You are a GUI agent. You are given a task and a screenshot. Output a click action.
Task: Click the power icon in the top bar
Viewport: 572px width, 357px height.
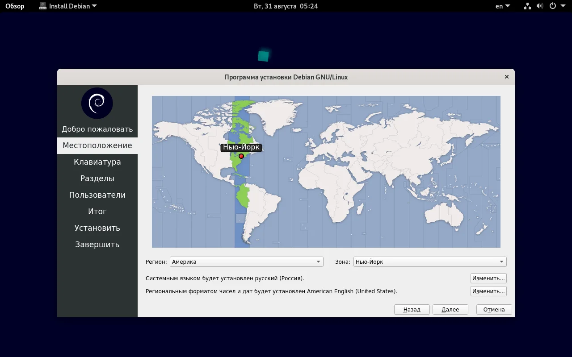coord(553,6)
